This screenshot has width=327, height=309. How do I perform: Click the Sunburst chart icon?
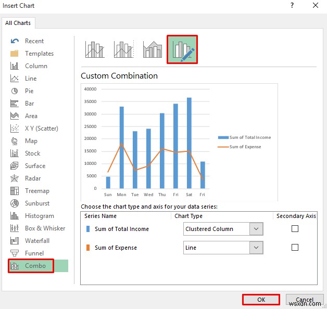[15, 203]
